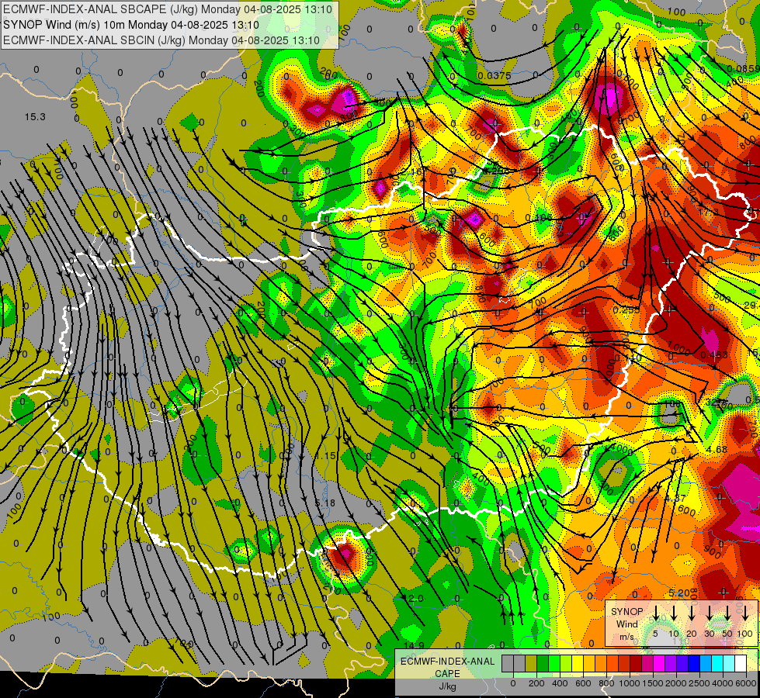Pick the bright green CAPE legend swatch

pyautogui.click(x=554, y=663)
